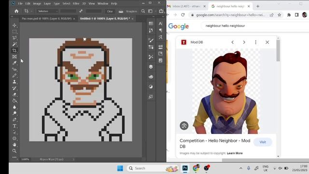Screen dimensions: 309x174
Task: Click the Photoshop Home button
Action: click(16, 11)
